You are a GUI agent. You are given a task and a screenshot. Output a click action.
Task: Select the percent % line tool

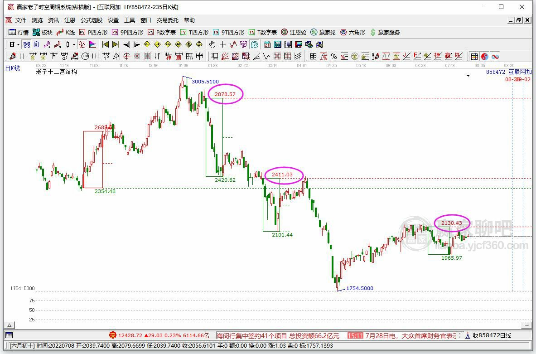tap(334, 57)
